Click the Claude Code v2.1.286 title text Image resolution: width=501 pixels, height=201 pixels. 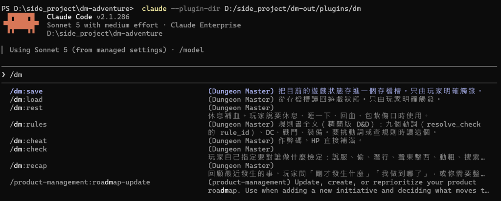pos(88,17)
